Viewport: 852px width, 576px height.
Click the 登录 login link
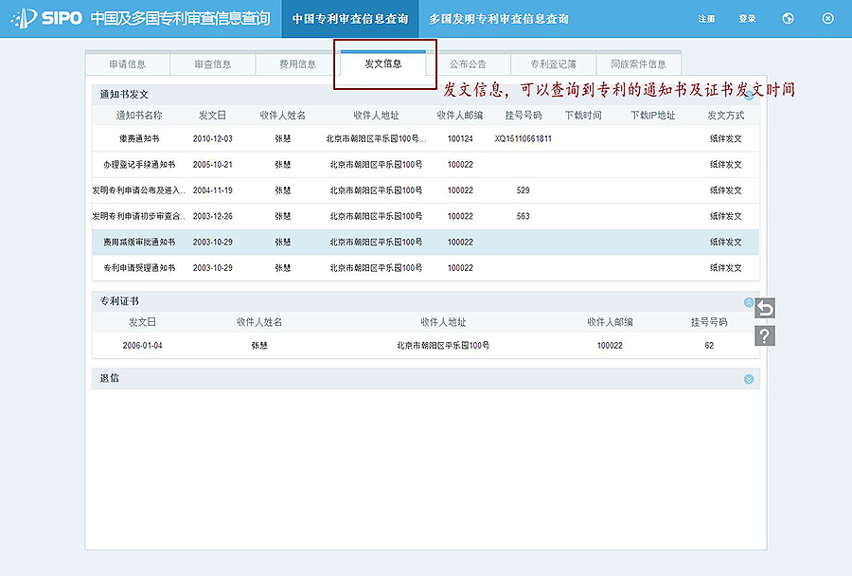coord(747,19)
